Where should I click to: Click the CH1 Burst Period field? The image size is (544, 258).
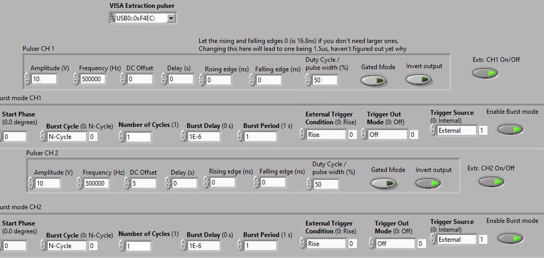260,136
